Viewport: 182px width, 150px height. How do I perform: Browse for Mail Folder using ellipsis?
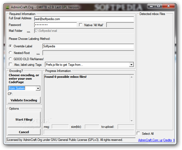click(x=29, y=31)
